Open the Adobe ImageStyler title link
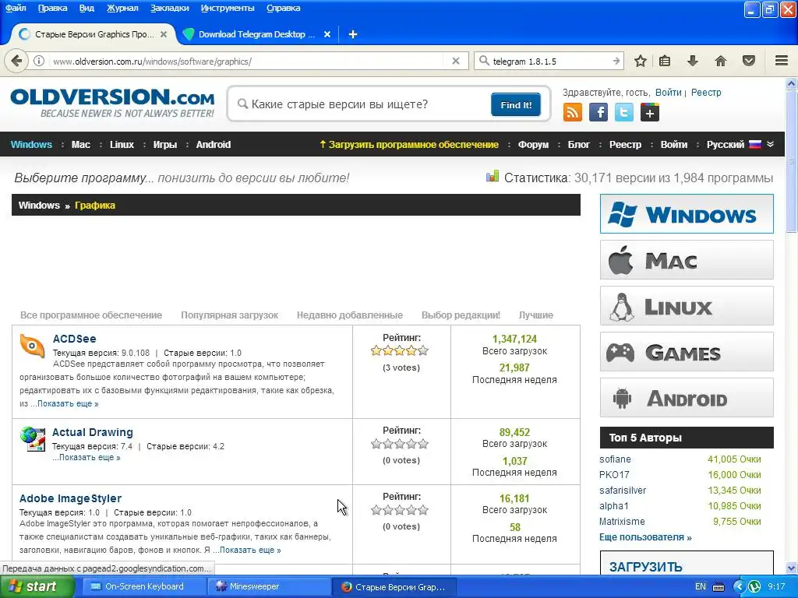Screen dimensions: 798x598 [x=70, y=498]
